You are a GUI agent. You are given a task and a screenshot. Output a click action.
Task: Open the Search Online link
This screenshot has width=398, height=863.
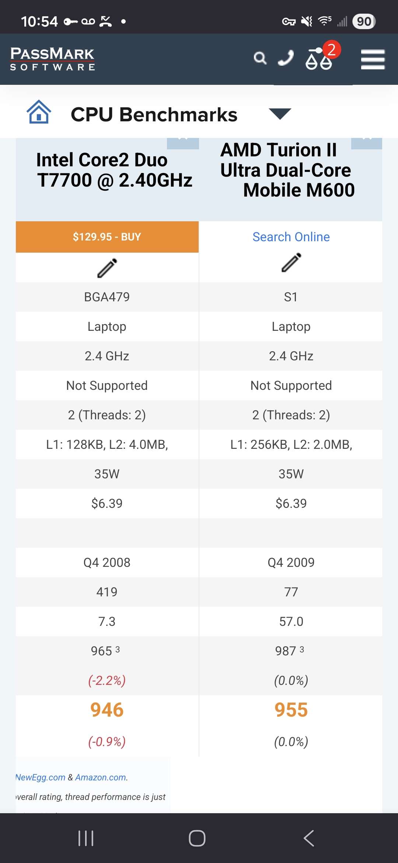tap(291, 237)
